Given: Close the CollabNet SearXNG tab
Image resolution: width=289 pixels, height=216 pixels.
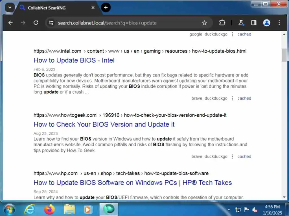Looking at the screenshot, I should pyautogui.click(x=93, y=8).
